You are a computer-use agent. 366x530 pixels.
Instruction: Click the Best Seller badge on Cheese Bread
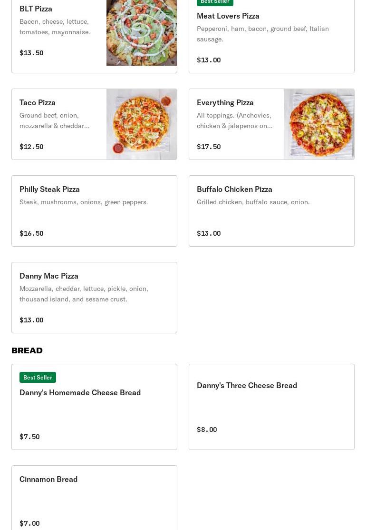(38, 377)
